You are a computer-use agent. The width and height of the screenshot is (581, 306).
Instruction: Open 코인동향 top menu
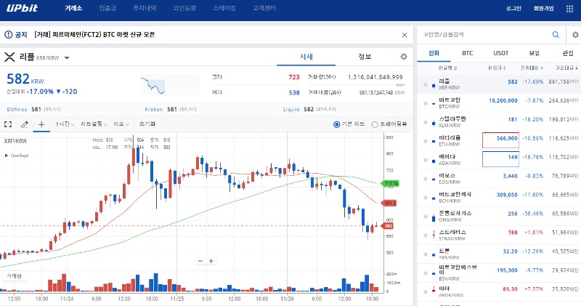point(184,8)
